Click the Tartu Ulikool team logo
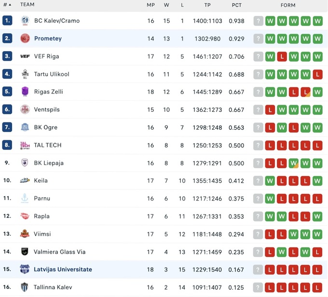The height and width of the screenshot is (297, 328). coord(25,74)
